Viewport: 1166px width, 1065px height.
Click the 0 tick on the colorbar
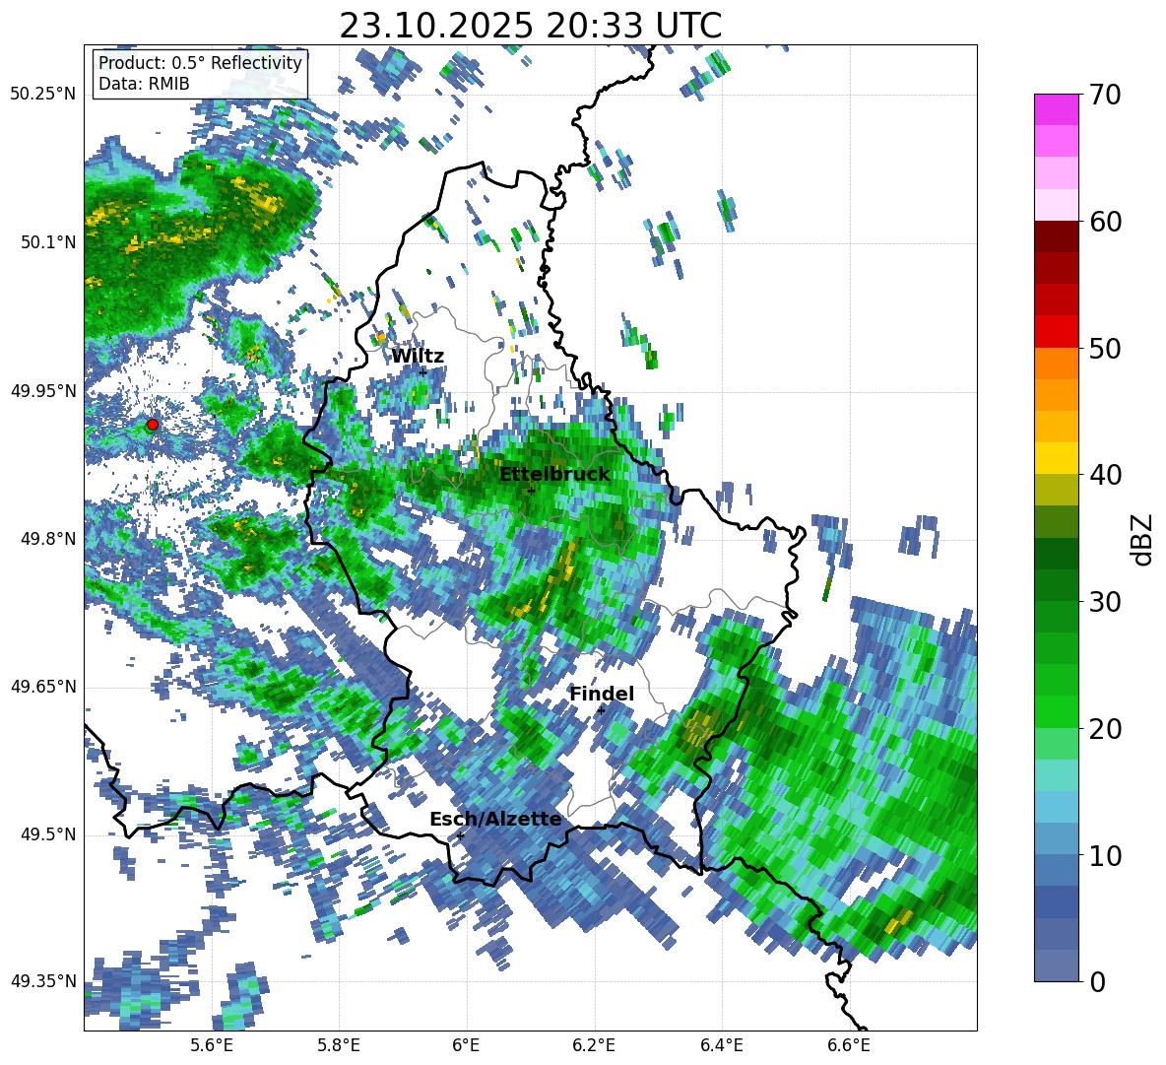pos(1097,981)
